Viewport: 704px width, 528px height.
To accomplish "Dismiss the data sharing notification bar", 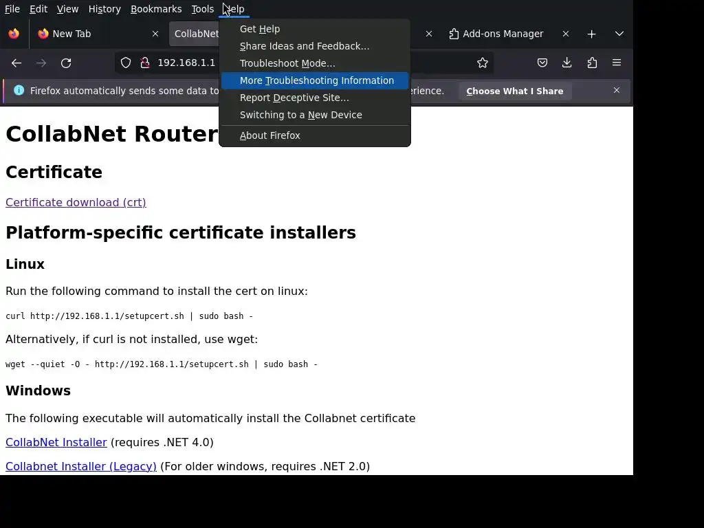I will pos(617,90).
